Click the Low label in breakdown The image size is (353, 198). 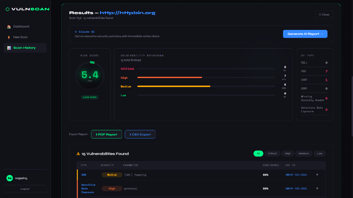pyautogui.click(x=123, y=96)
